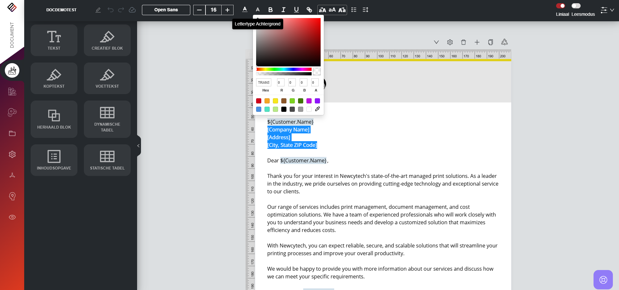Pick a color with the eyedropper tool
The image size is (619, 290).
click(x=317, y=109)
